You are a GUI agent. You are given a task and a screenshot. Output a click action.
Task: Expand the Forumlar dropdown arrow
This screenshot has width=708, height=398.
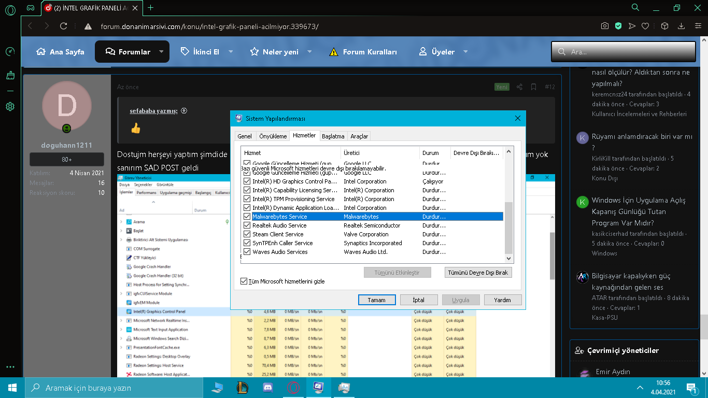tap(161, 52)
